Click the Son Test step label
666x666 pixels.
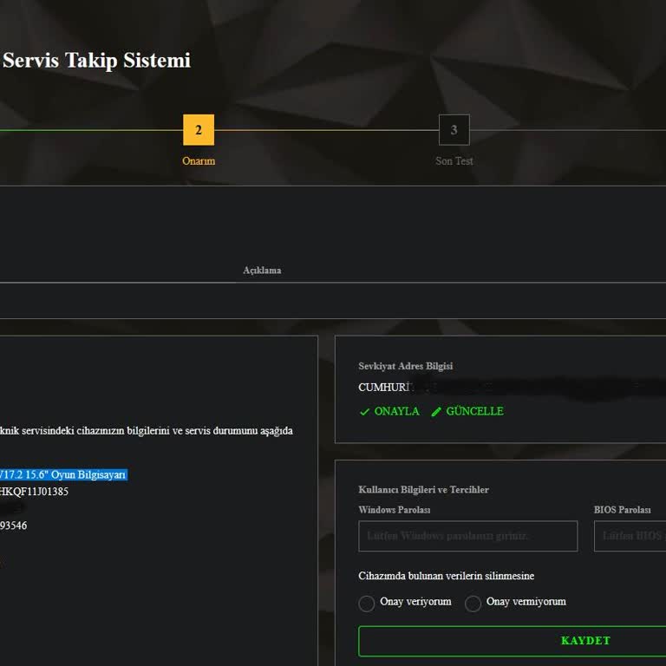pyautogui.click(x=454, y=161)
